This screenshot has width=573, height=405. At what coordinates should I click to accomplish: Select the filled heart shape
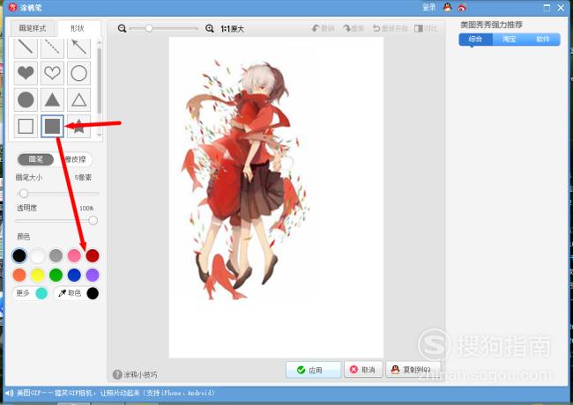[26, 73]
